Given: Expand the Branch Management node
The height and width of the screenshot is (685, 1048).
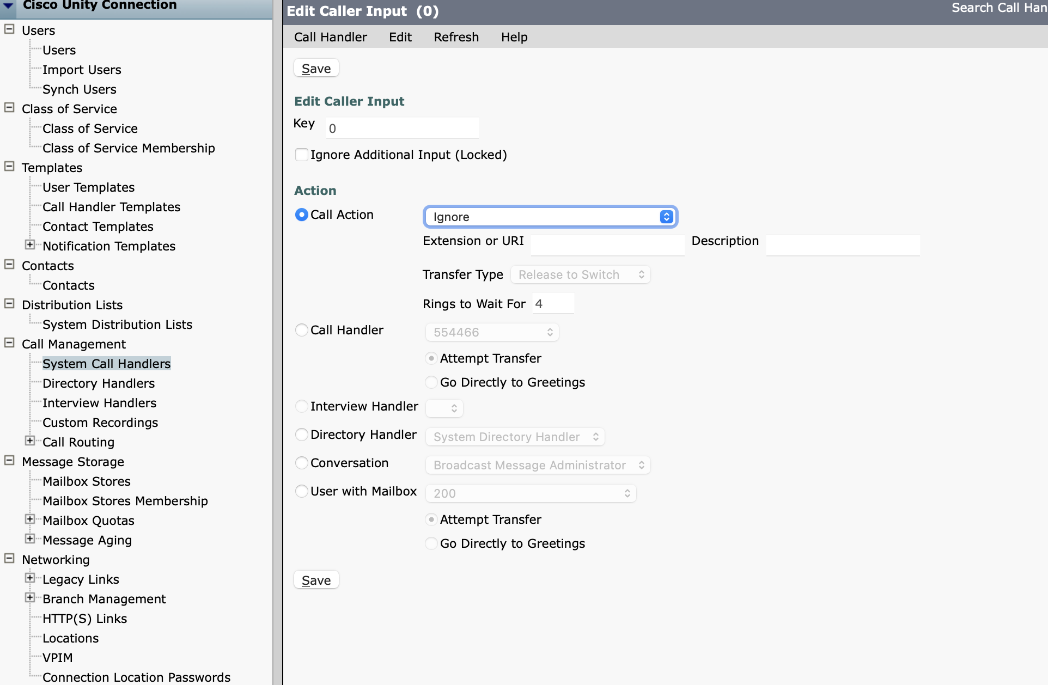Looking at the screenshot, I should [30, 598].
